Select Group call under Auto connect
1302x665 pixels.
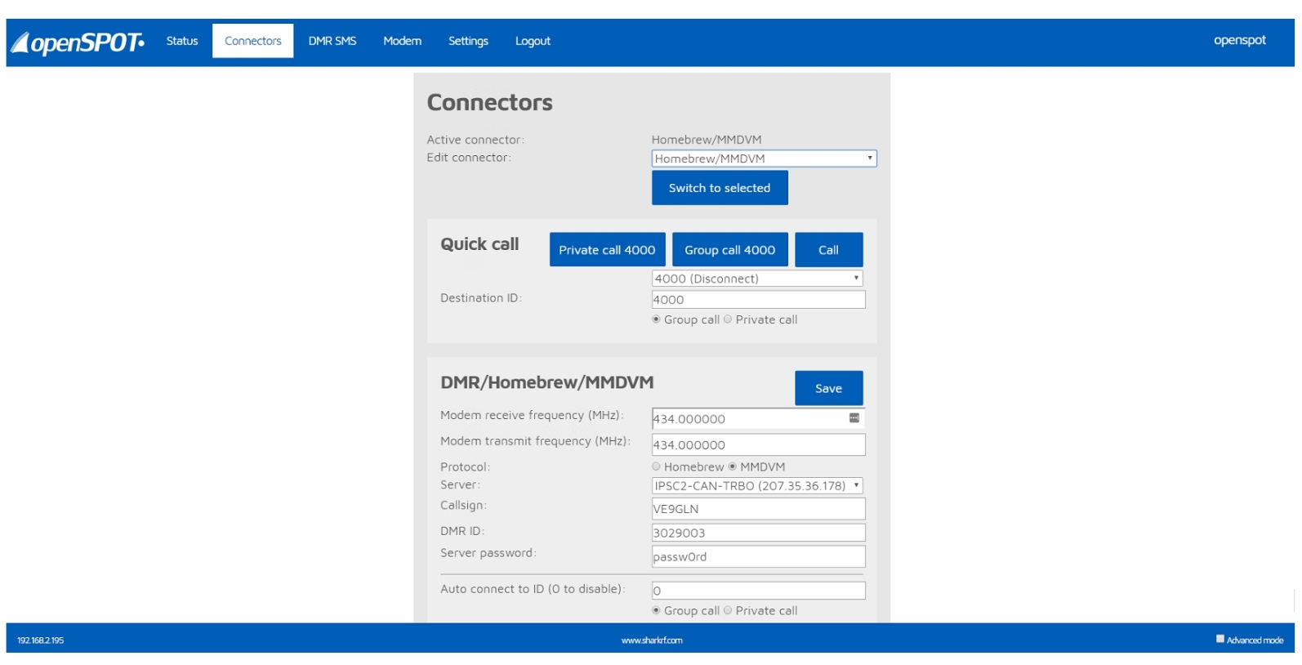656,610
